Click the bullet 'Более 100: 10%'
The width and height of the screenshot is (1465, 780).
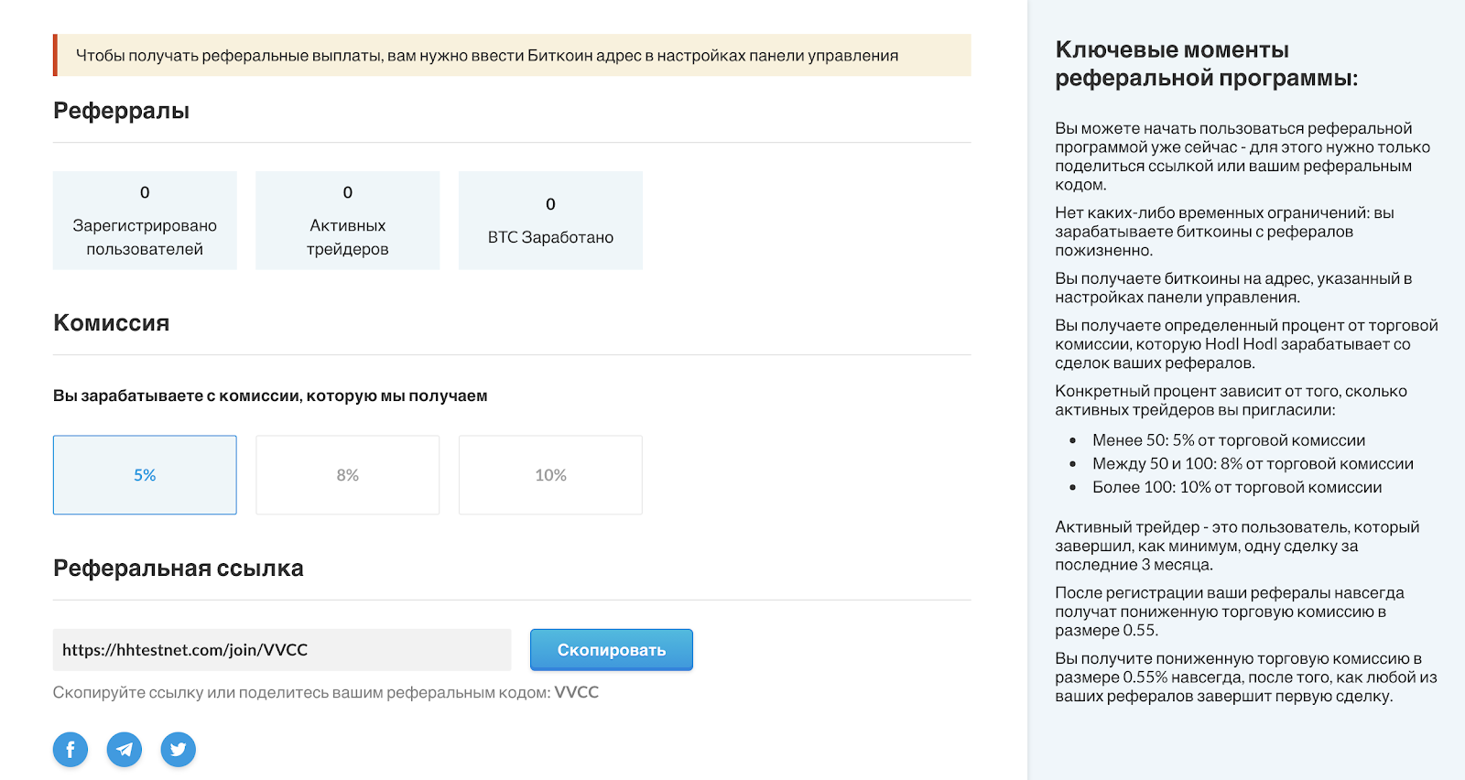pos(1236,487)
